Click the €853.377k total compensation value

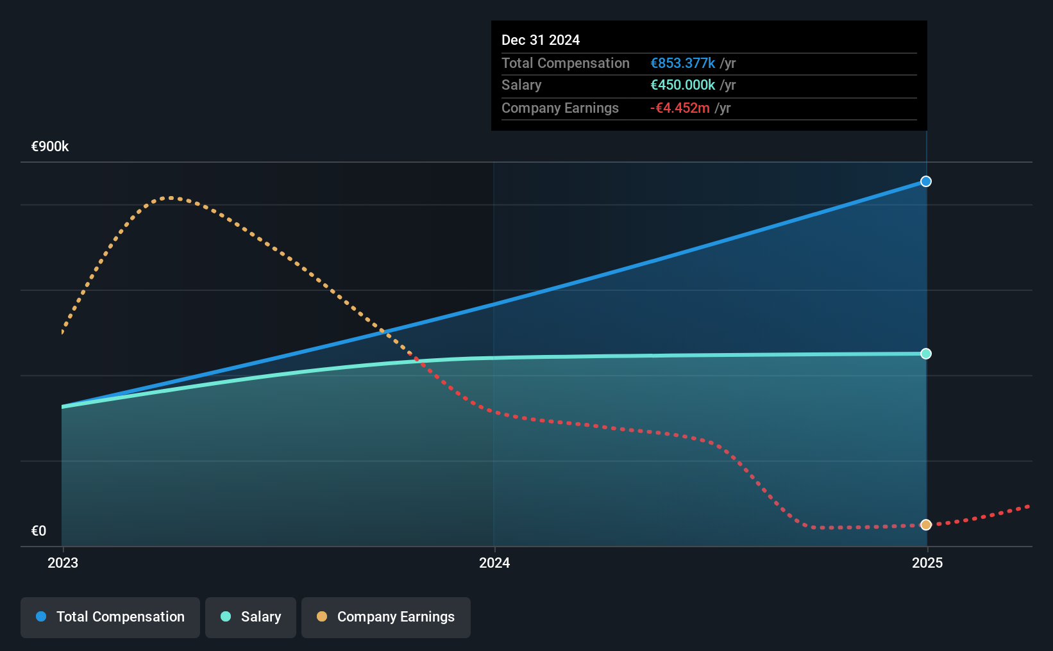click(x=682, y=63)
